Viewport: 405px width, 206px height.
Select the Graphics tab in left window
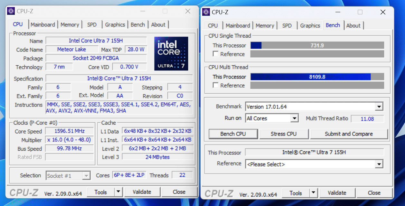[x=115, y=24]
